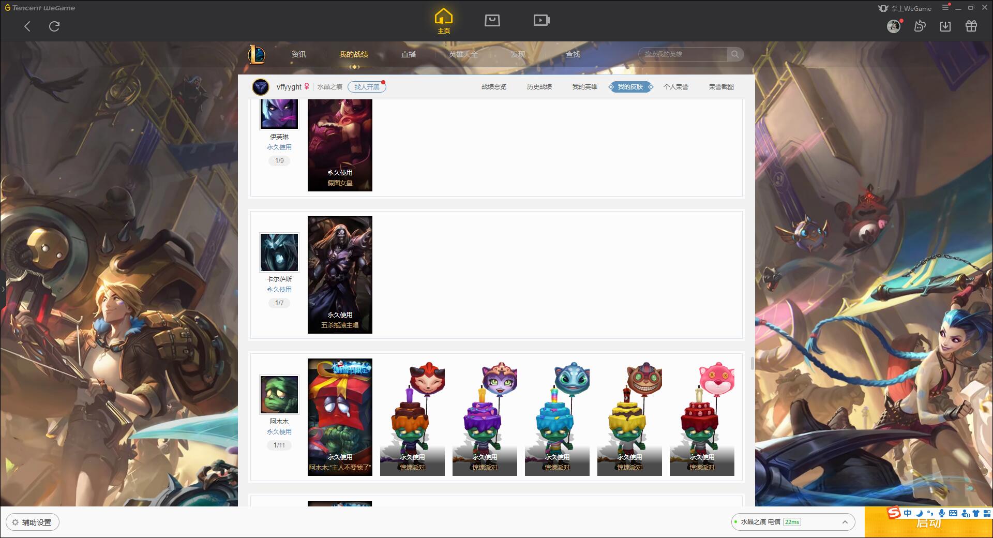This screenshot has height=538, width=993.
Task: Select 我的皮肤 sub-tab
Action: pos(630,87)
